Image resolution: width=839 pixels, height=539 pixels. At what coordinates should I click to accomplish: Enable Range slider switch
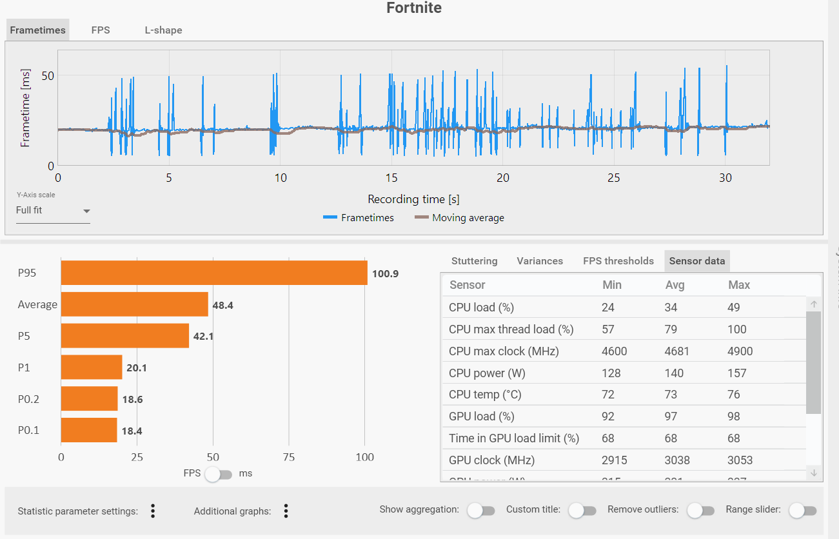803,511
